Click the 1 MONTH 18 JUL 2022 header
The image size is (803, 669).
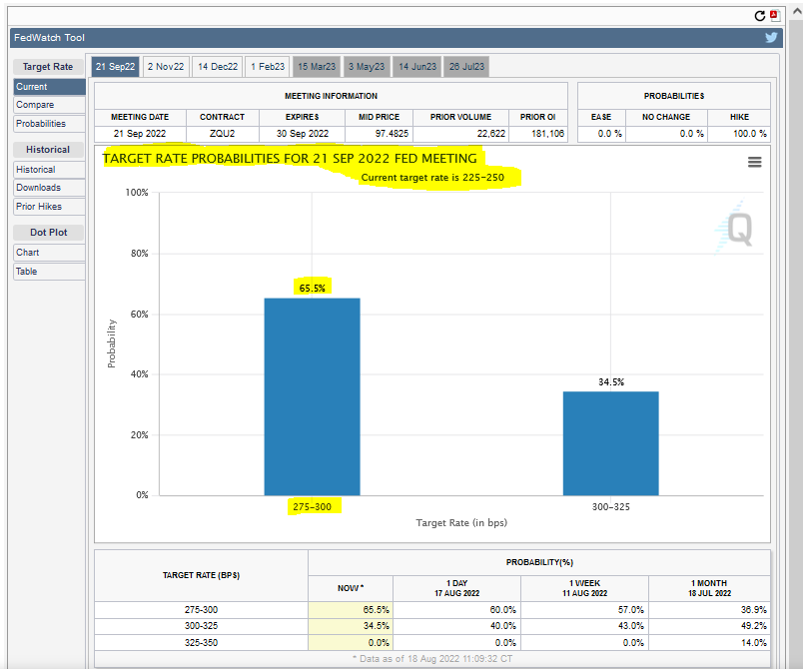pos(709,588)
